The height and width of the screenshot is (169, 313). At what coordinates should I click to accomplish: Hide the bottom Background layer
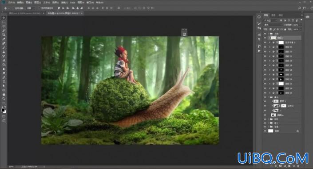(x=265, y=131)
